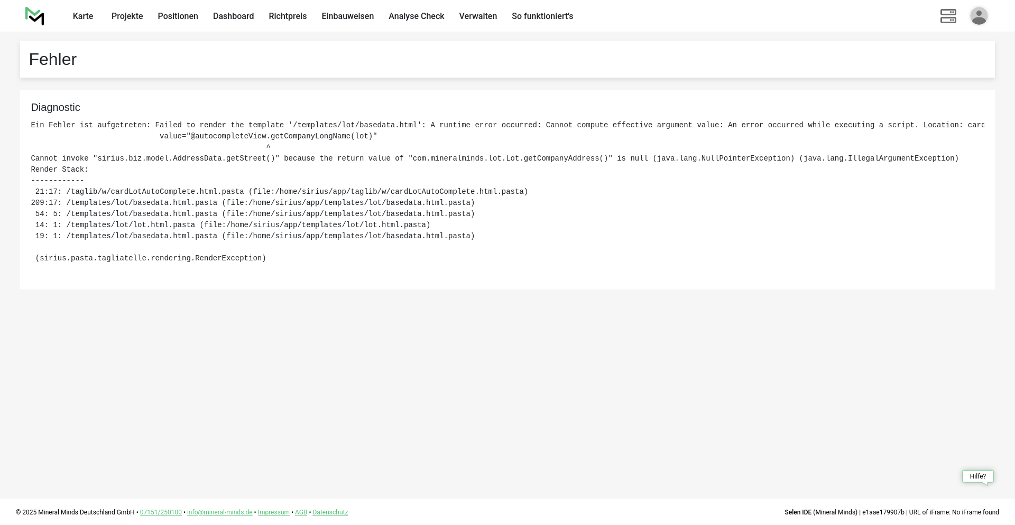This screenshot has width=1015, height=525.
Task: Choose Analyse Check from the menu
Action: pos(416,16)
